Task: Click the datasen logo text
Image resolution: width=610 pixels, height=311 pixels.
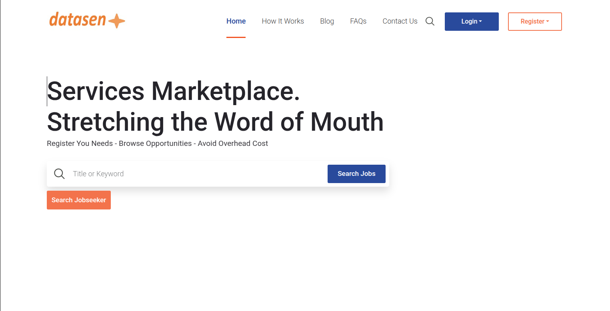Action: tap(78, 20)
